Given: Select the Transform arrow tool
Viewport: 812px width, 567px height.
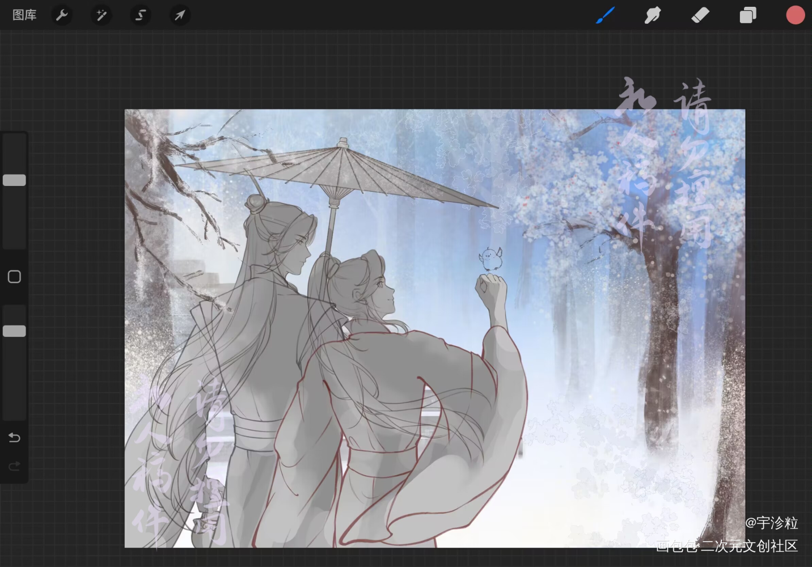Looking at the screenshot, I should pyautogui.click(x=180, y=15).
